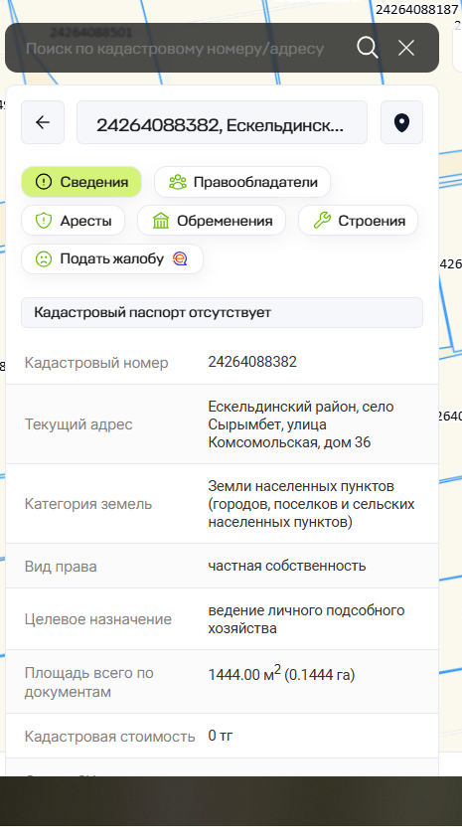The height and width of the screenshot is (840, 462).
Task: Open the Аресты section
Action: click(73, 220)
